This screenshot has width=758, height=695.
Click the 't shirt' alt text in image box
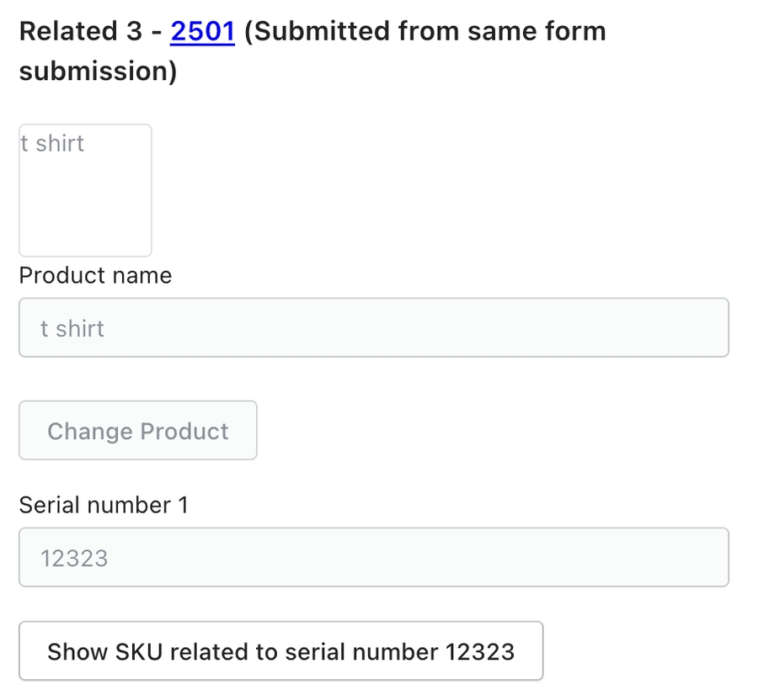pos(52,144)
